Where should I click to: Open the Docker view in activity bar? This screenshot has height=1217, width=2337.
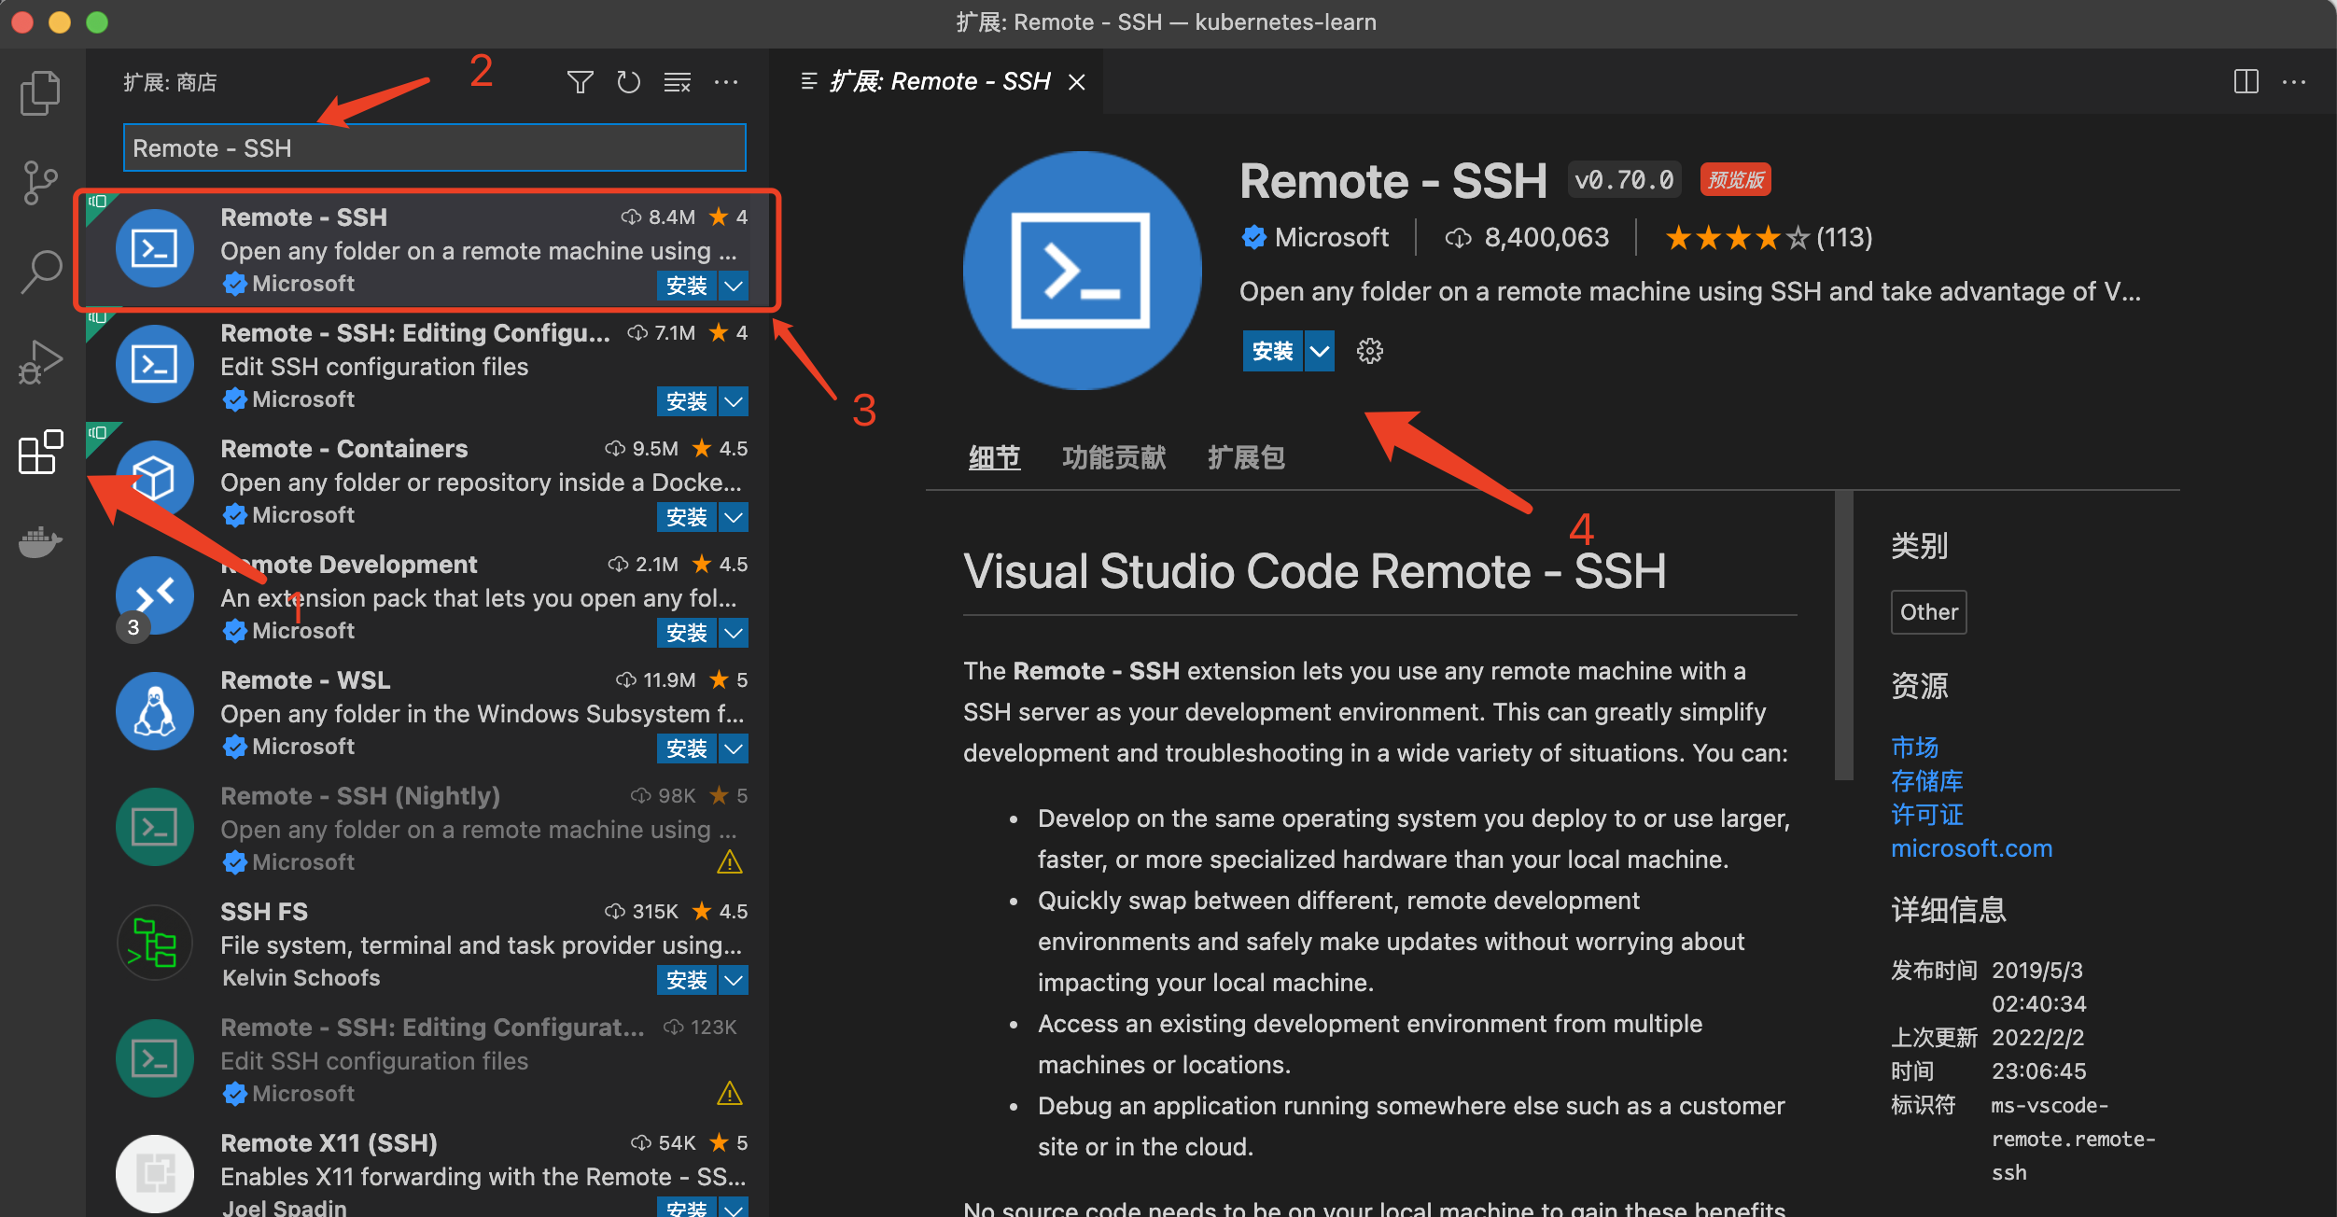click(x=41, y=541)
